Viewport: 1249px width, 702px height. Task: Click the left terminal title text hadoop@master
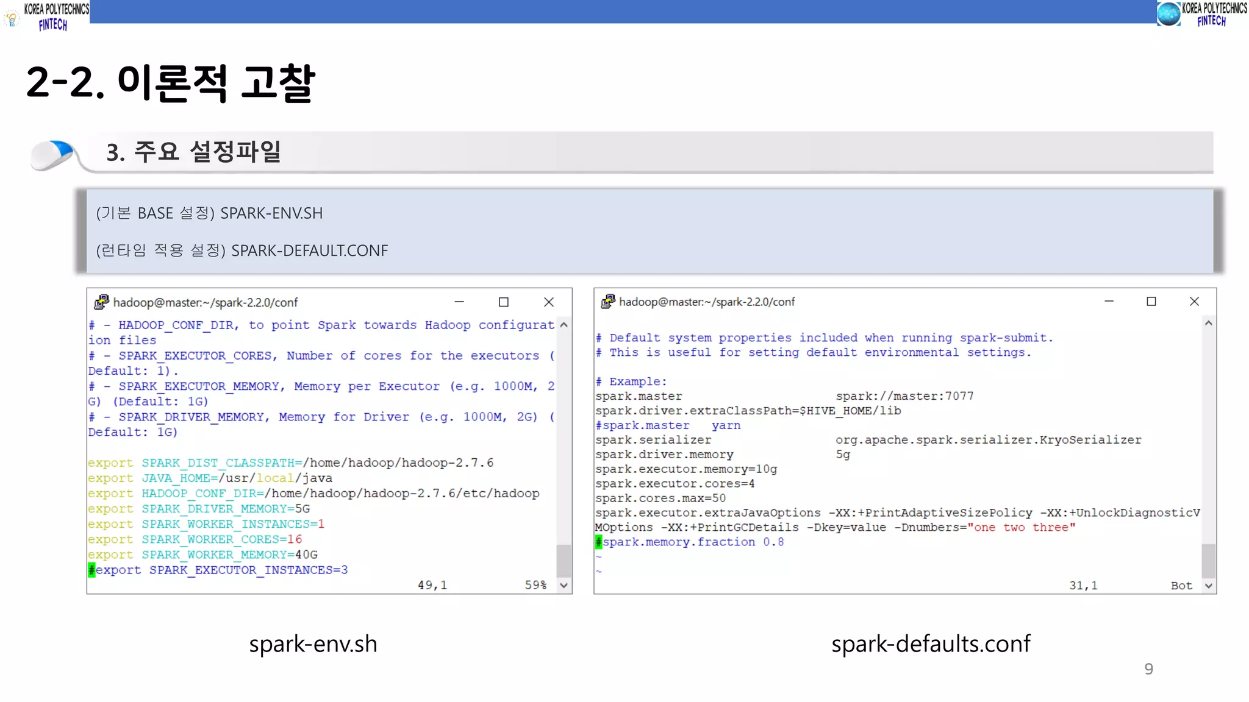click(205, 302)
